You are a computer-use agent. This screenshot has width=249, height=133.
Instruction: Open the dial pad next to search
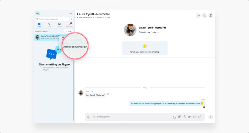[x=71, y=19]
